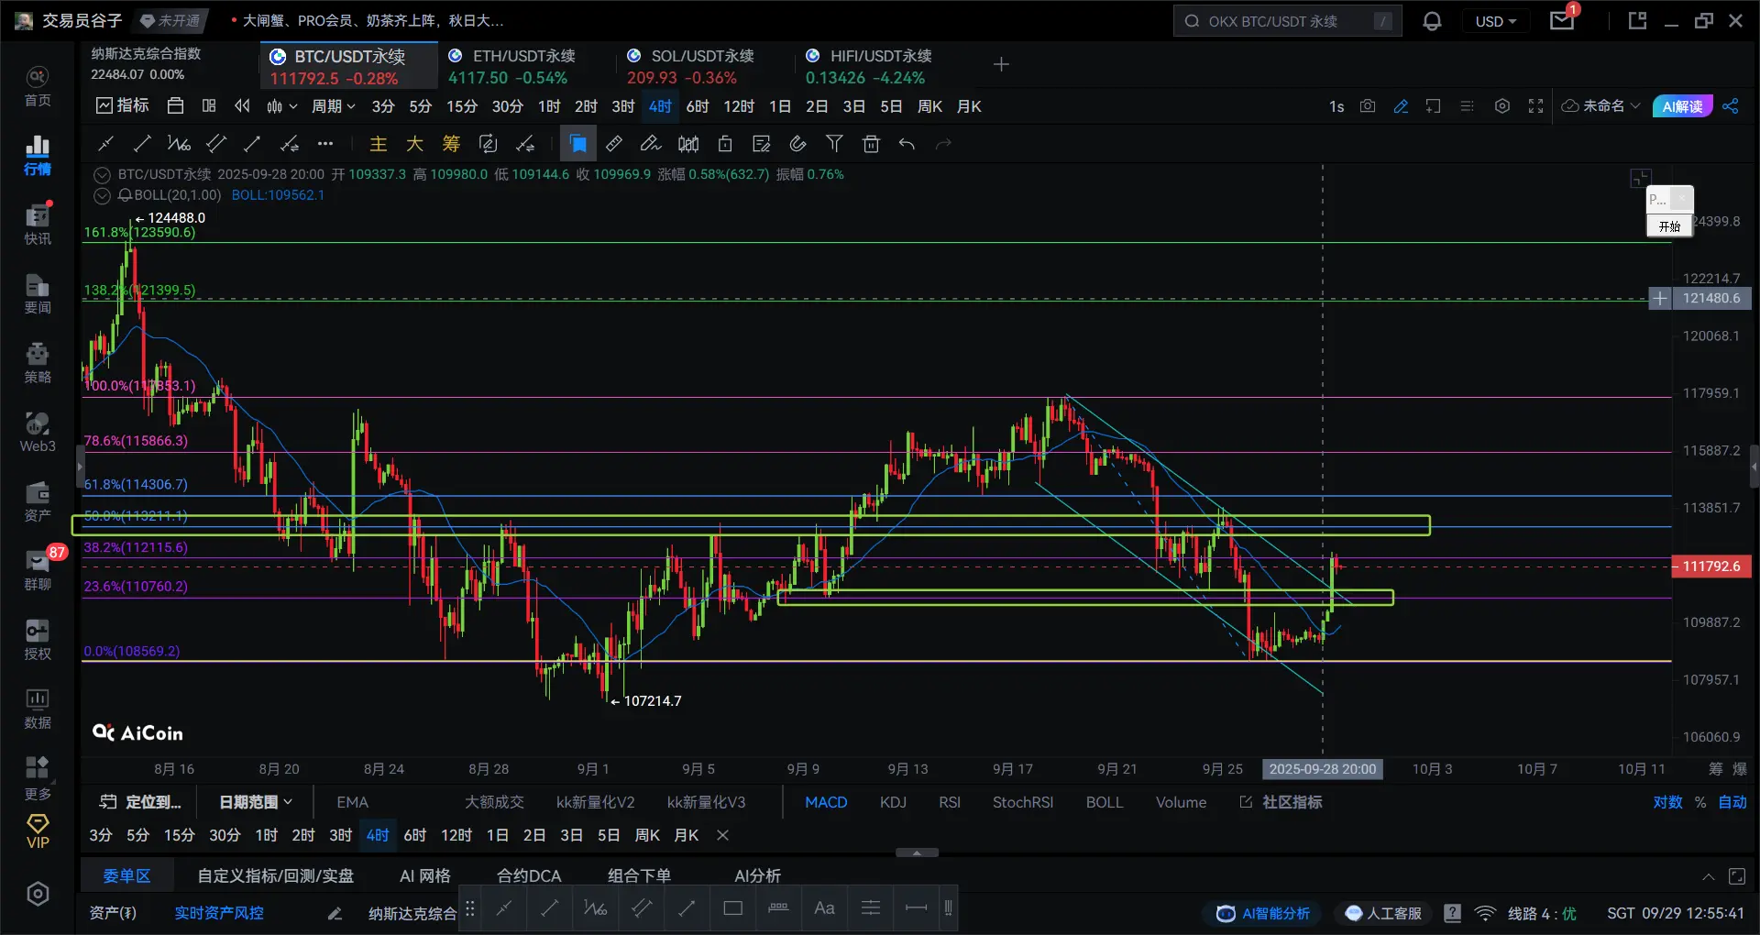Toggle the 筹 chip distribution indicator
The height and width of the screenshot is (935, 1760).
[x=451, y=144]
